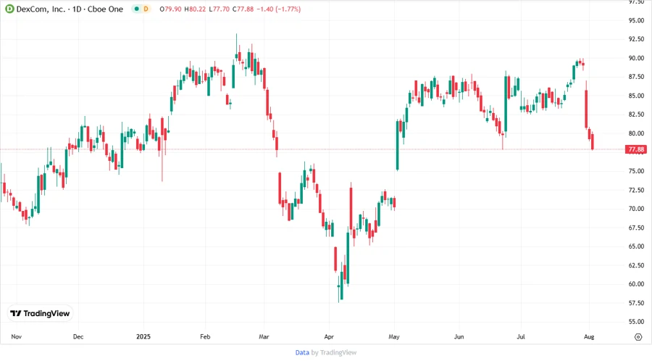
Task: Click the 80.00 price axis label
Action: (x=636, y=133)
